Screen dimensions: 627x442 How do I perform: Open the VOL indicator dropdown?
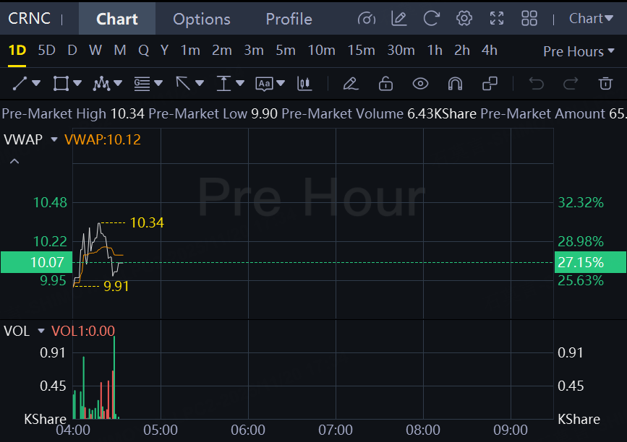tap(40, 331)
